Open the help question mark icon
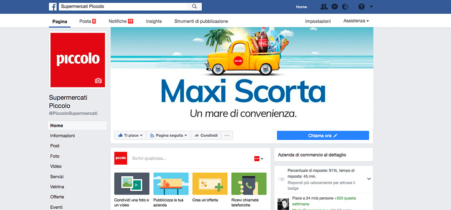 [x=362, y=7]
